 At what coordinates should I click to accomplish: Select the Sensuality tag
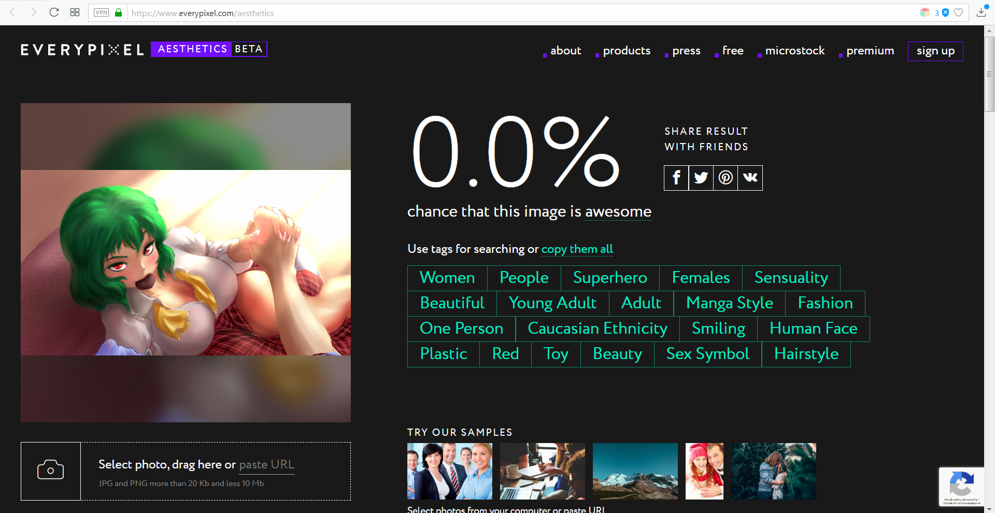point(791,278)
